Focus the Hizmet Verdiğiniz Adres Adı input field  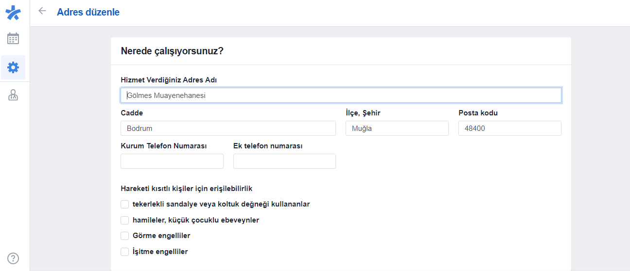[341, 96]
